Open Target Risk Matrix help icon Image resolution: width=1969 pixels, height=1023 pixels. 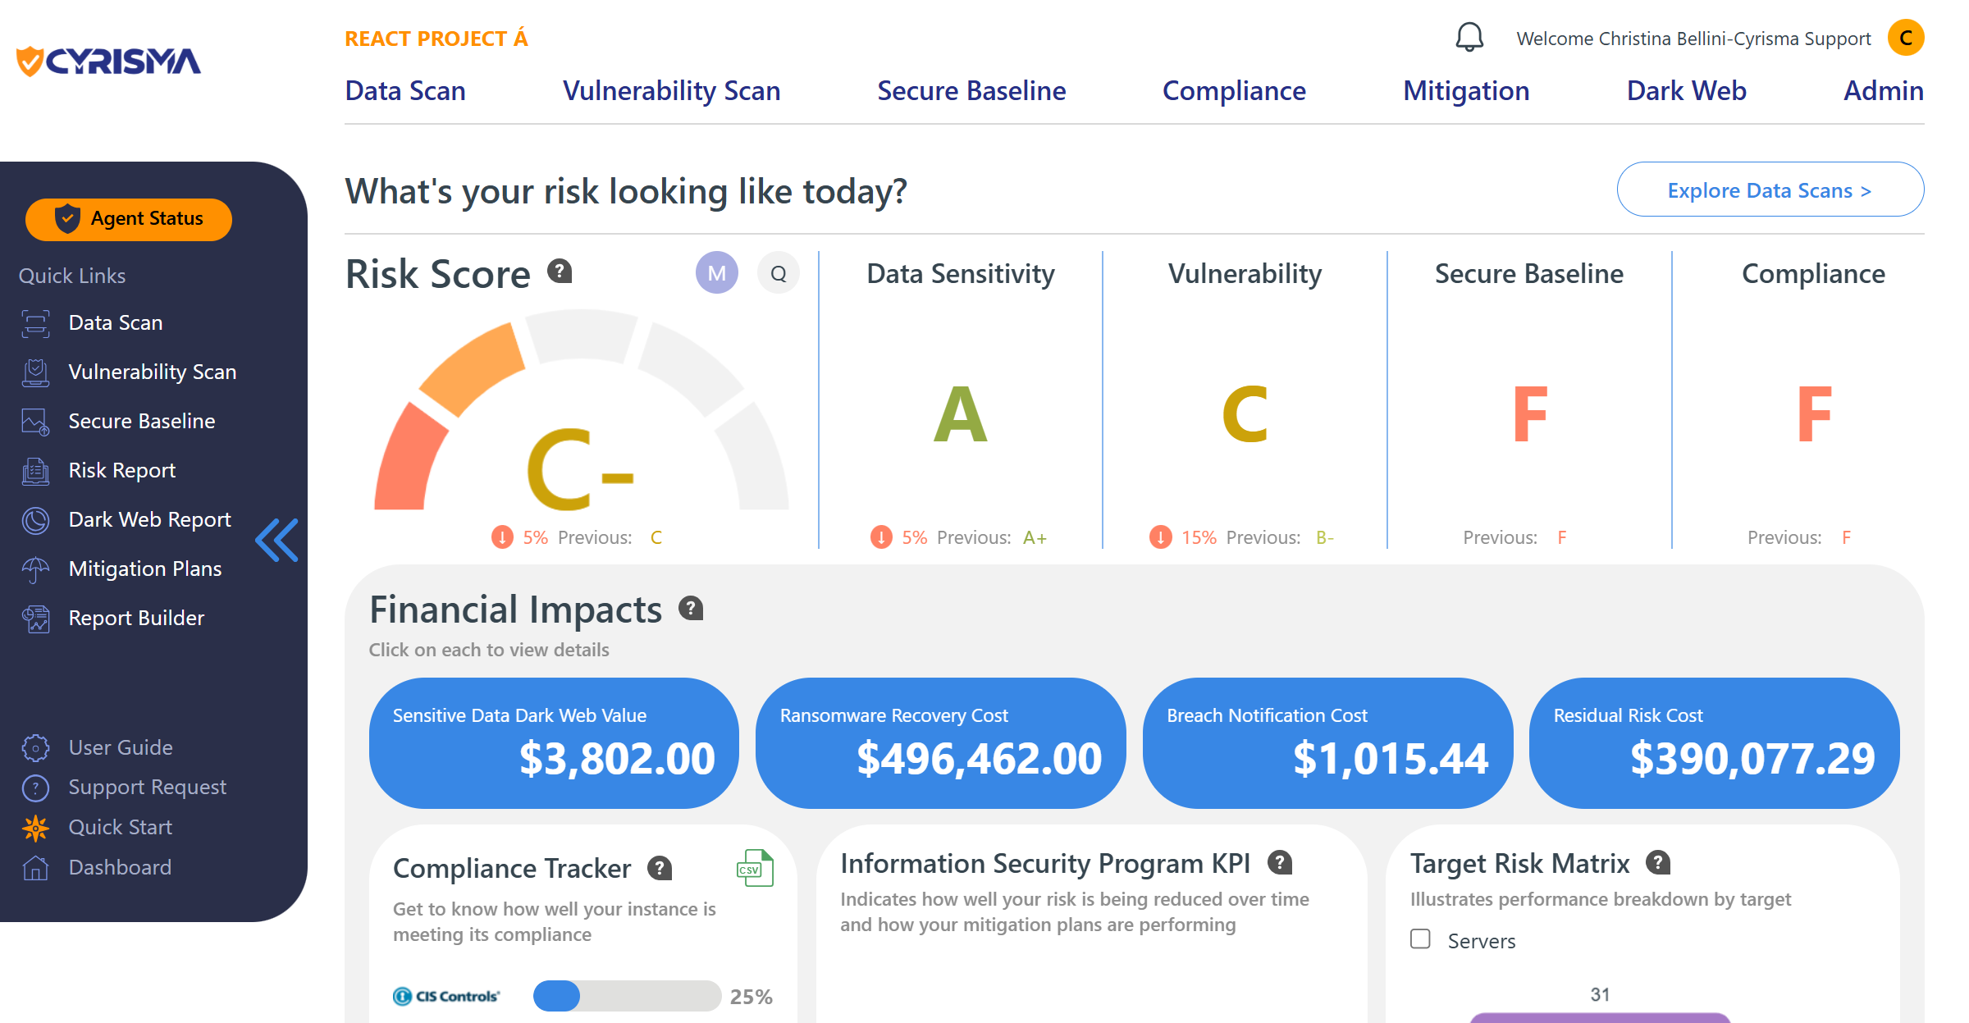[x=1658, y=862]
